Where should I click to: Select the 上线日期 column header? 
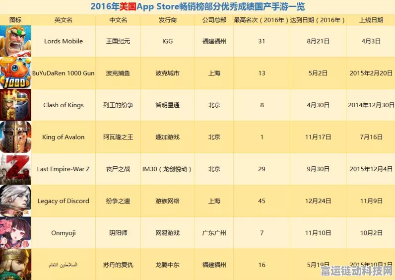[x=371, y=20]
